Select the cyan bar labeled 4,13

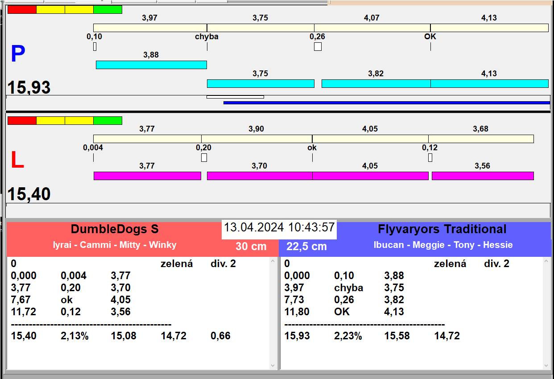click(x=489, y=83)
